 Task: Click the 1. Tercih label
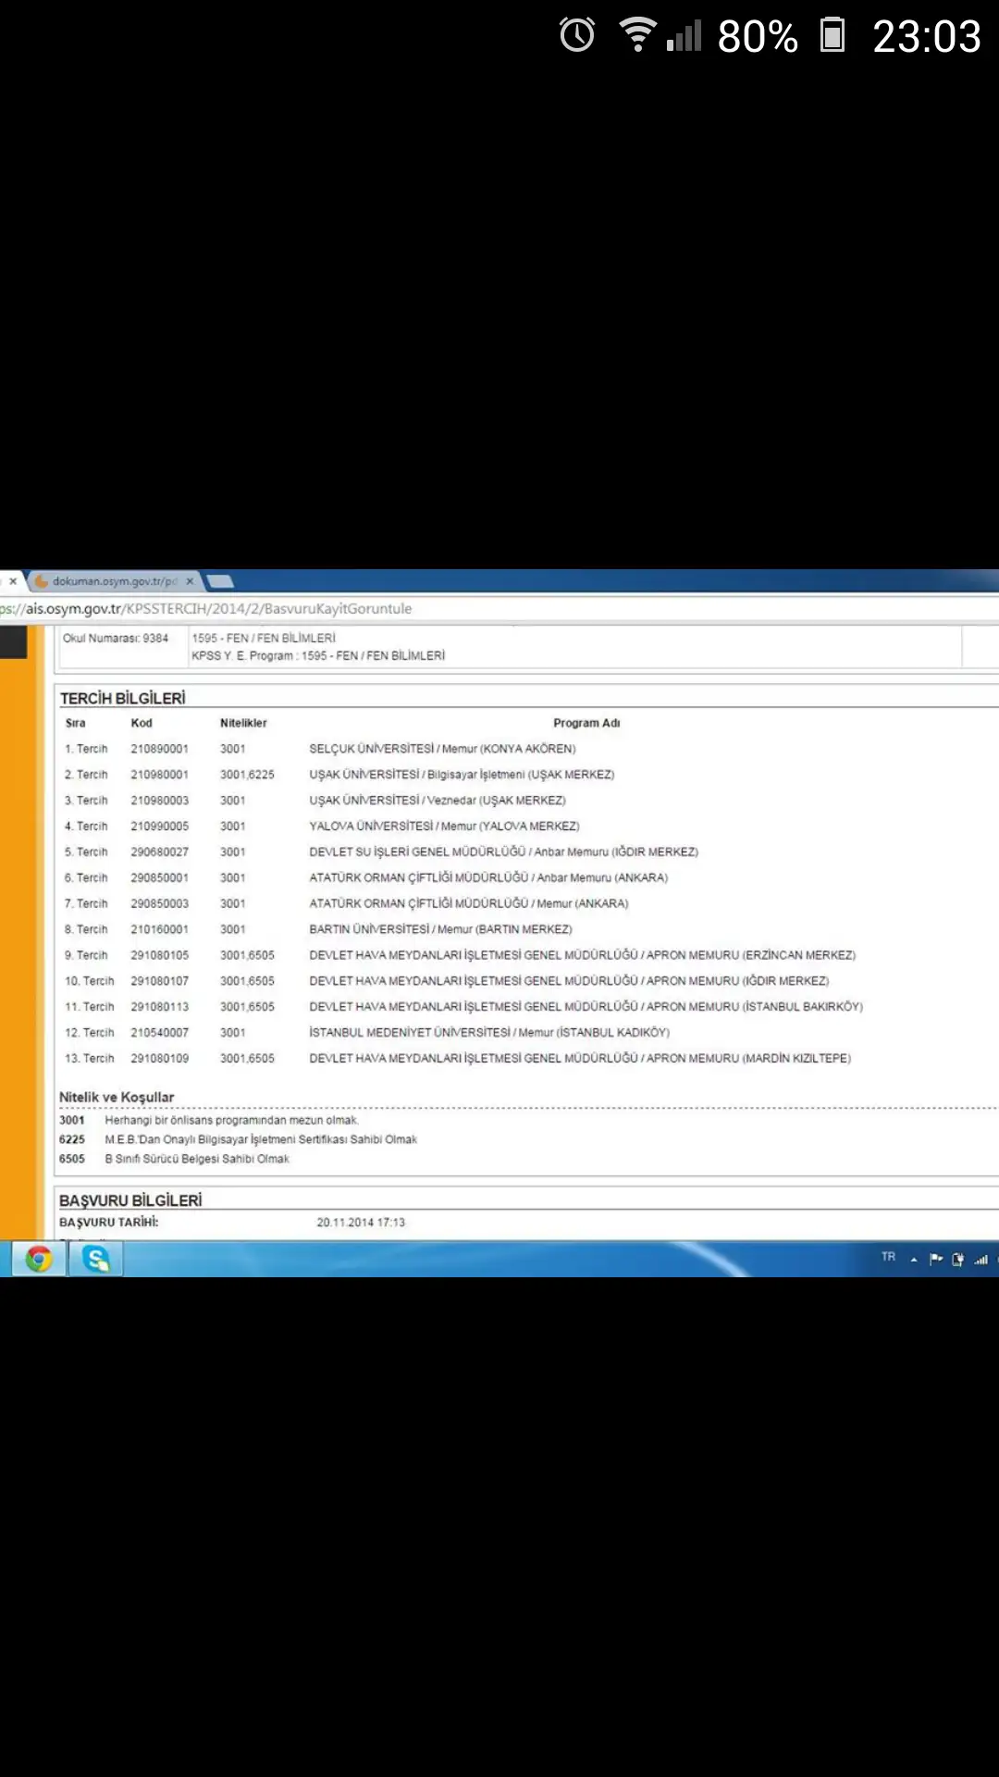(x=86, y=749)
